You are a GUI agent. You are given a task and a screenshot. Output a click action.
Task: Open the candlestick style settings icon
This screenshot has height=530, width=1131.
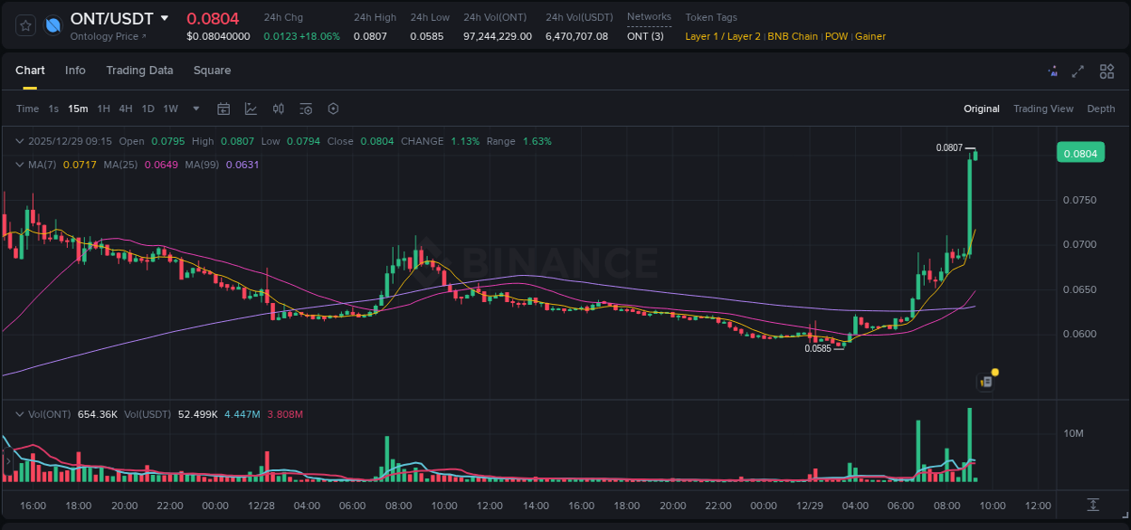[x=279, y=109]
